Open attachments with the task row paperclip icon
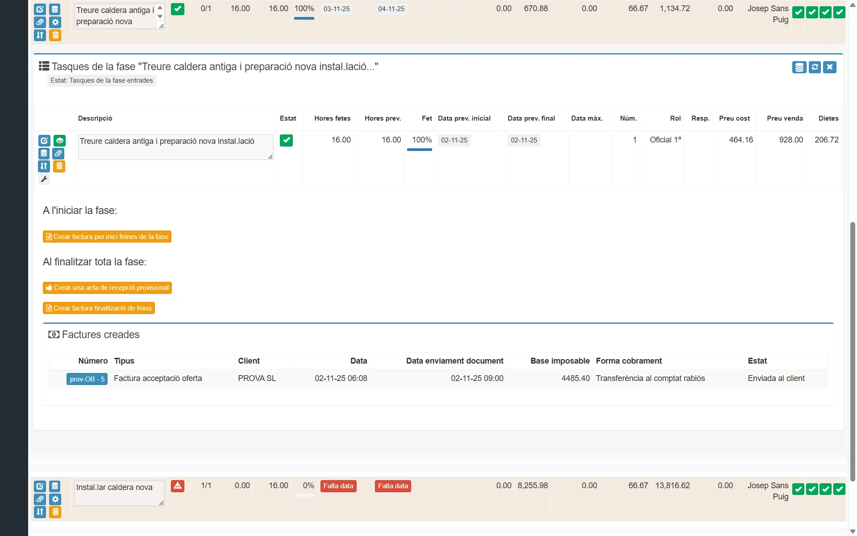The height and width of the screenshot is (536, 857). coord(58,154)
